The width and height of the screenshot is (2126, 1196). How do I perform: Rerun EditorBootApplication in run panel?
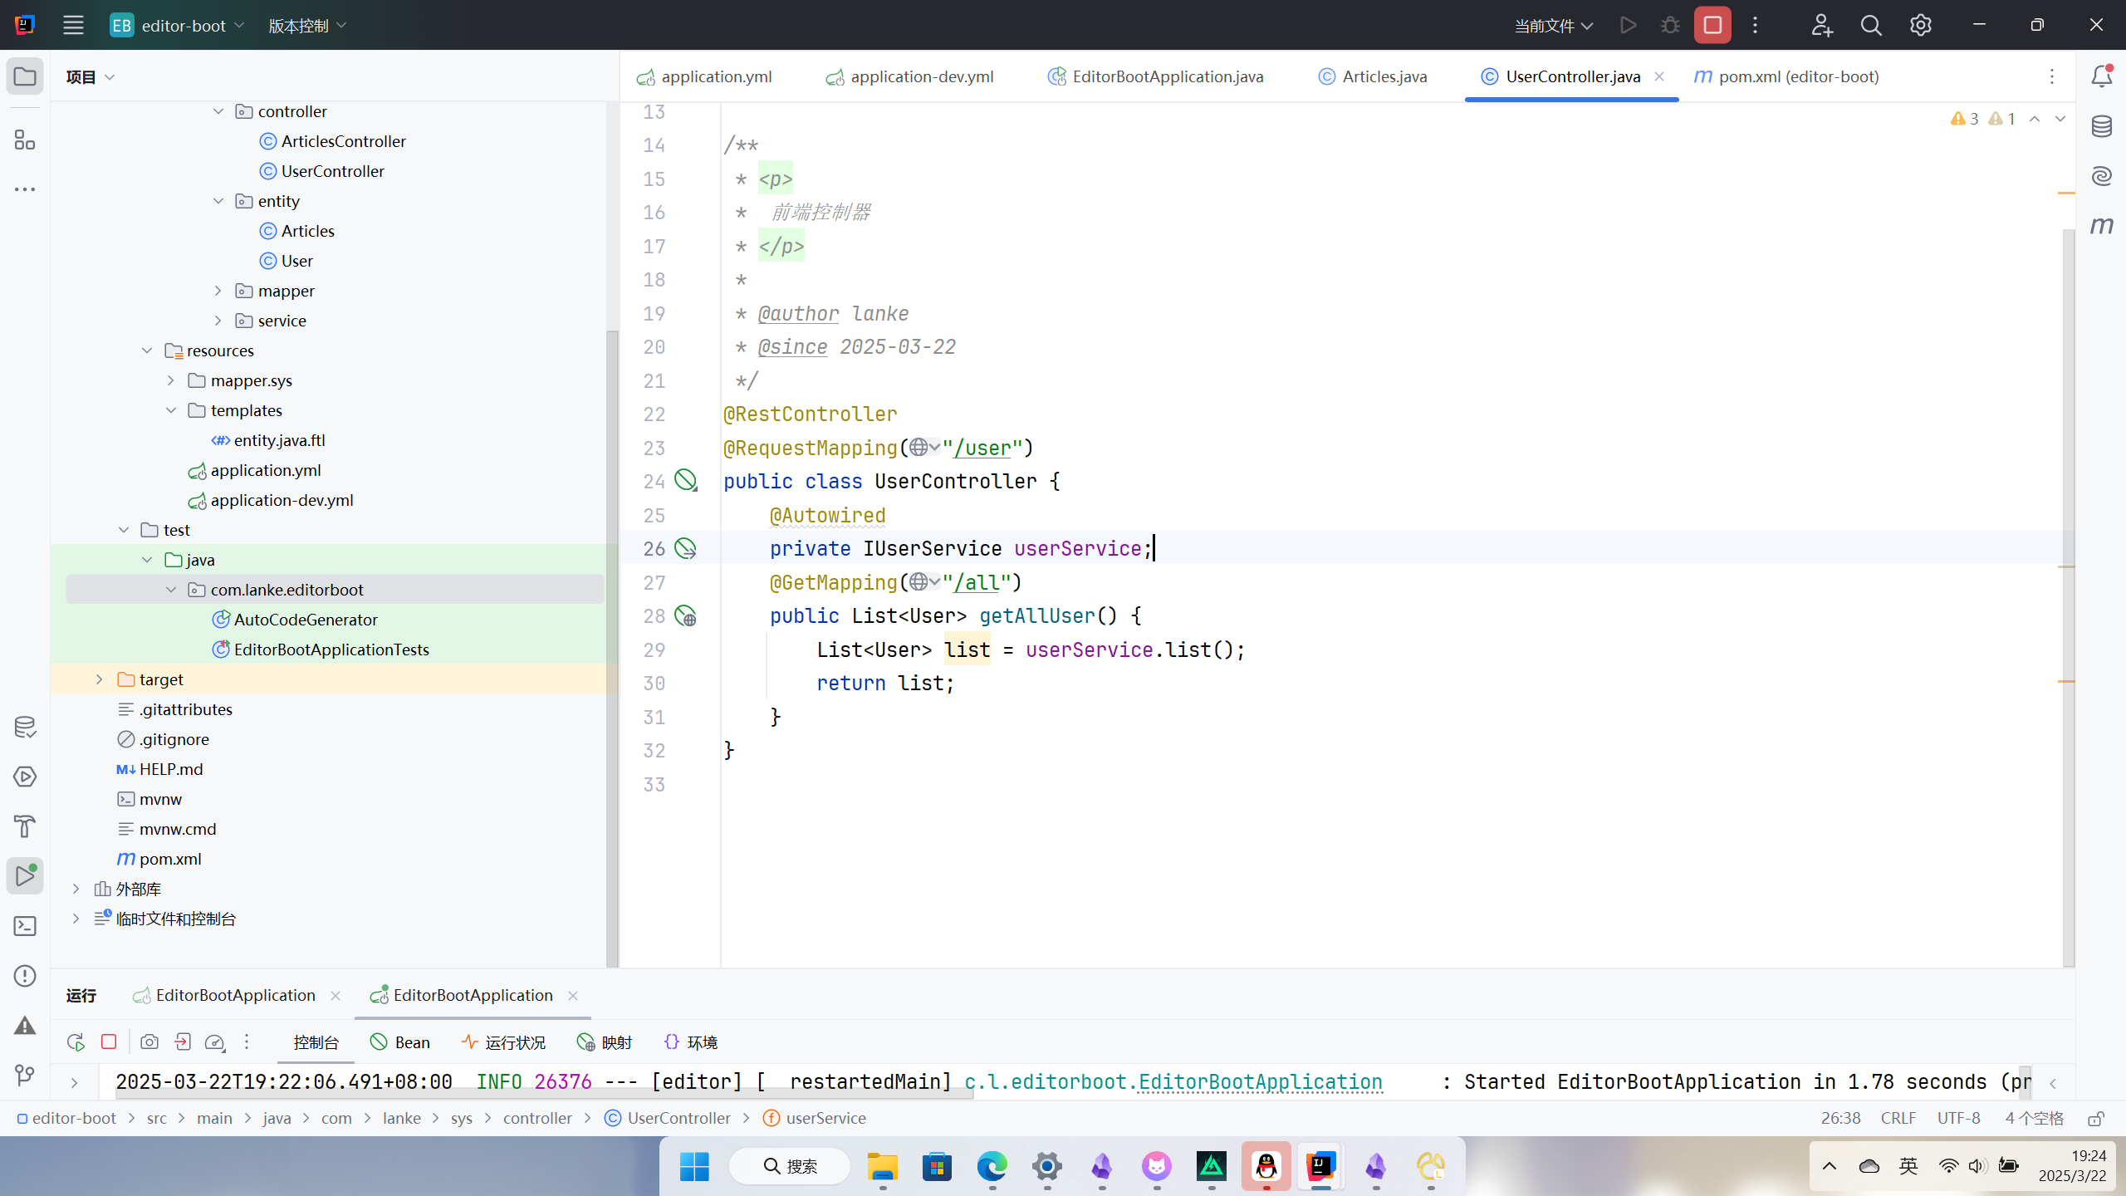76,1042
